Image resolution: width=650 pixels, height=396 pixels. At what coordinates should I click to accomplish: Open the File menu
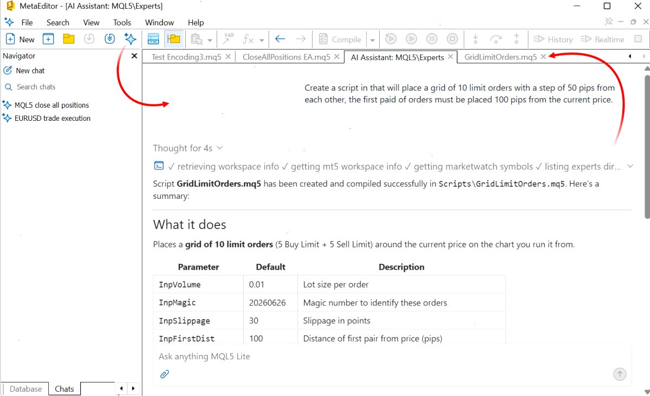27,22
